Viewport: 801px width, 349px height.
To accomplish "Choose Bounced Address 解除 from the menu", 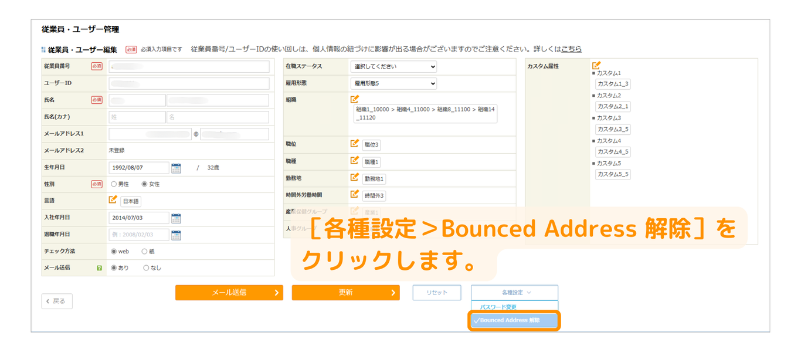I will 514,321.
